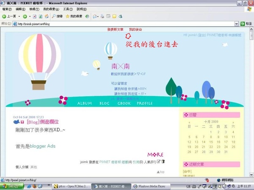254x190 pixels.
Task: Click the [台中] recent article link
Action: pos(187,171)
